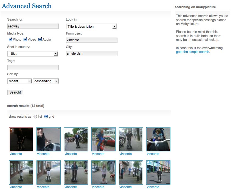This screenshot has height=195, width=233.
Task: Show results as list
Action: pos(35,117)
